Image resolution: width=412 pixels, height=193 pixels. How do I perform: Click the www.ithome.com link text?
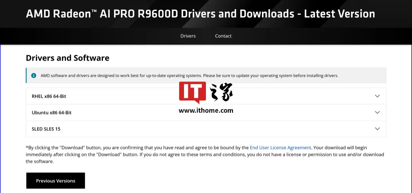(x=206, y=110)
